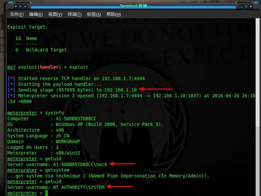Click the 'Sending stage (957999 bytes)' line

(72, 90)
